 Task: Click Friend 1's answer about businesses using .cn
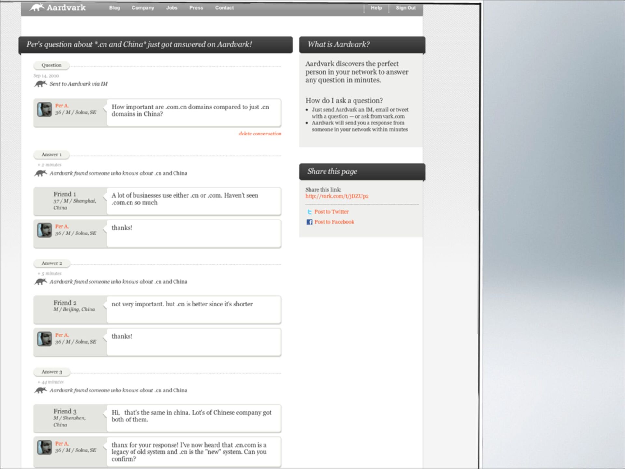(x=185, y=199)
